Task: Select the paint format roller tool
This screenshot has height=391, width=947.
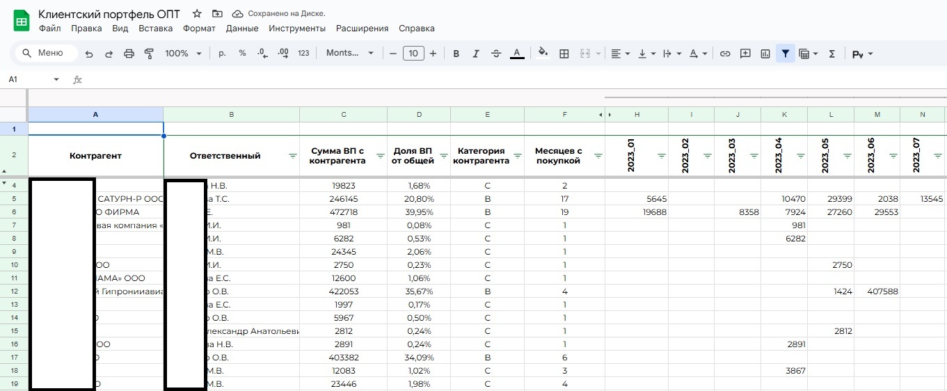Action: (x=148, y=54)
